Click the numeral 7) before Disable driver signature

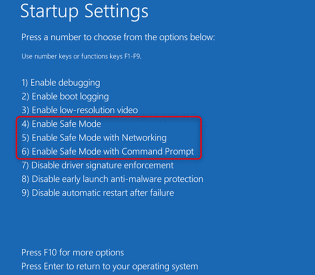pos(25,166)
